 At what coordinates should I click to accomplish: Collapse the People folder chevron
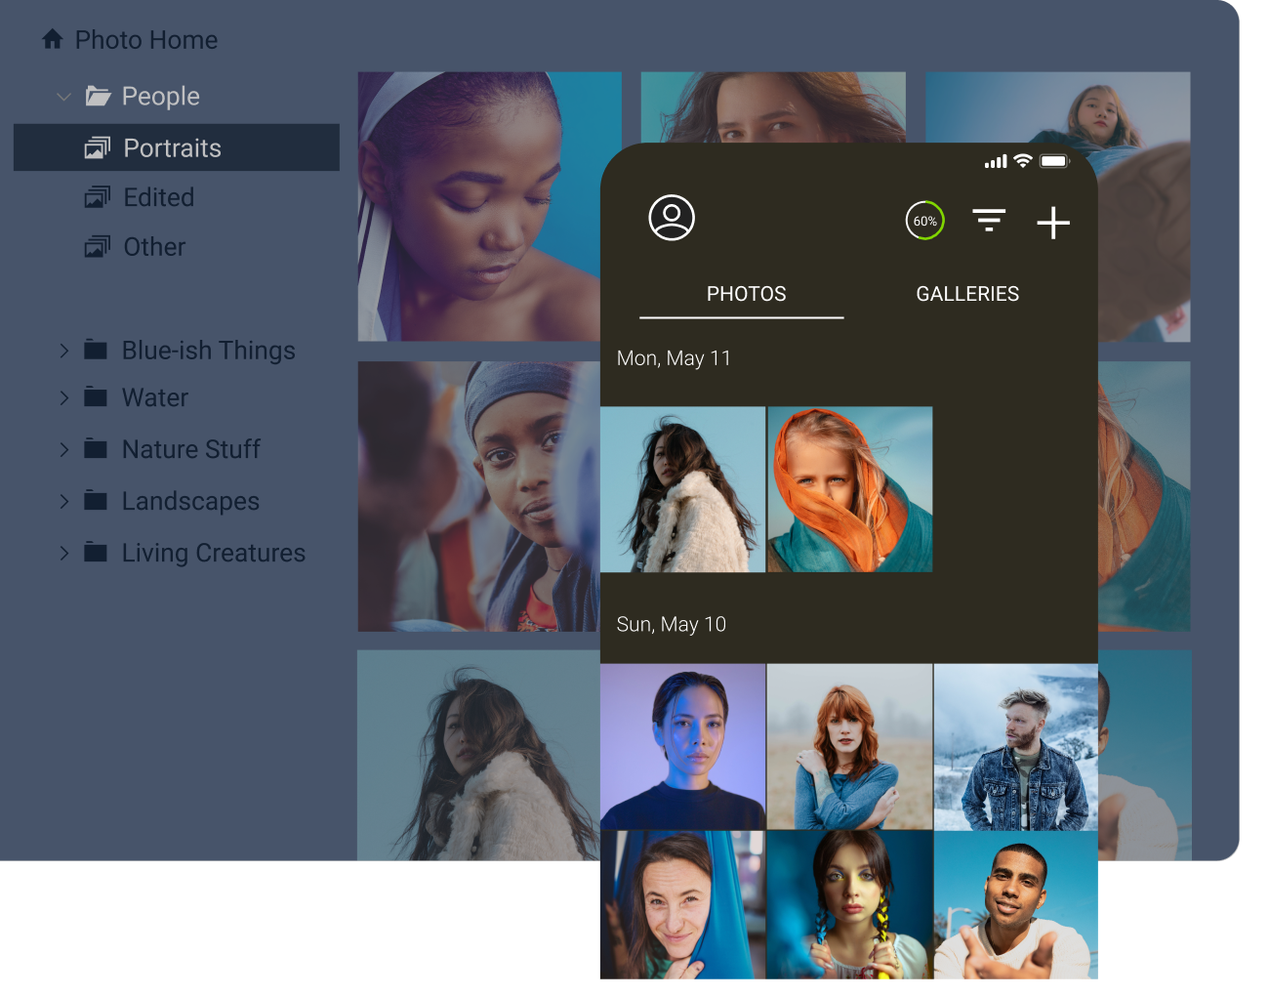[x=62, y=96]
